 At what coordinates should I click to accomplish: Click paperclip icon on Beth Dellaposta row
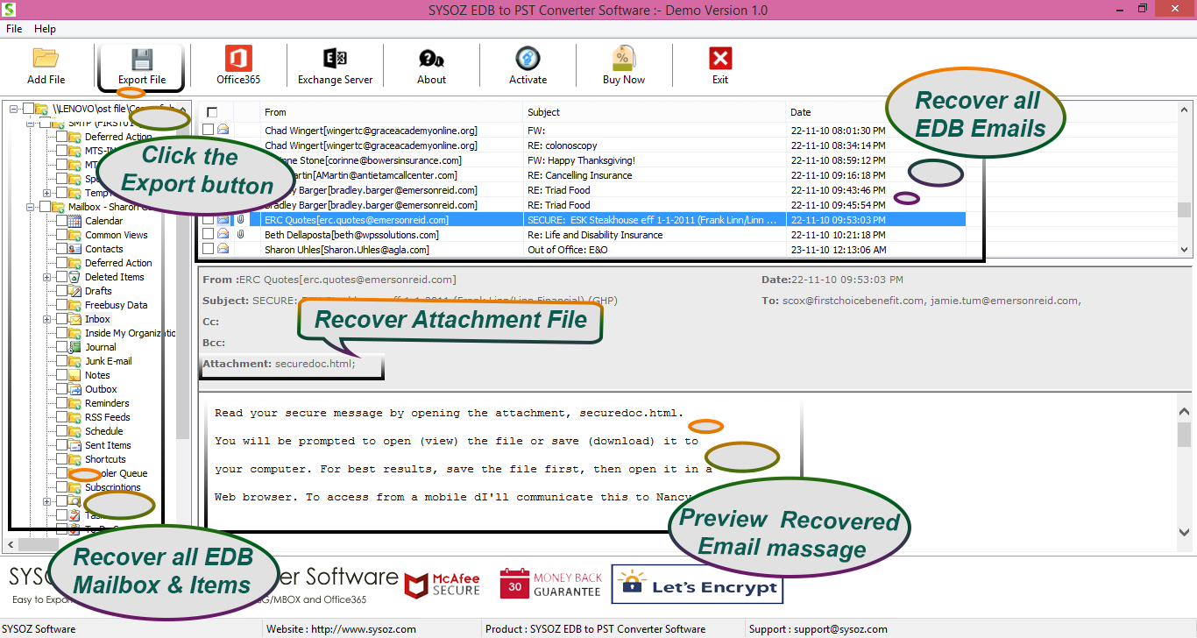pos(240,235)
